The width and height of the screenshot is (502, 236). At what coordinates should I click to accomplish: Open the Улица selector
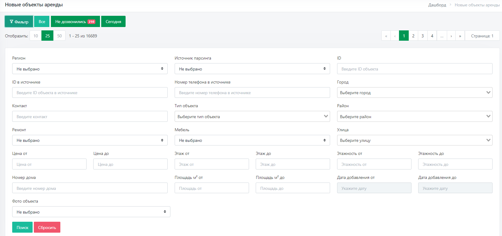[x=415, y=140]
